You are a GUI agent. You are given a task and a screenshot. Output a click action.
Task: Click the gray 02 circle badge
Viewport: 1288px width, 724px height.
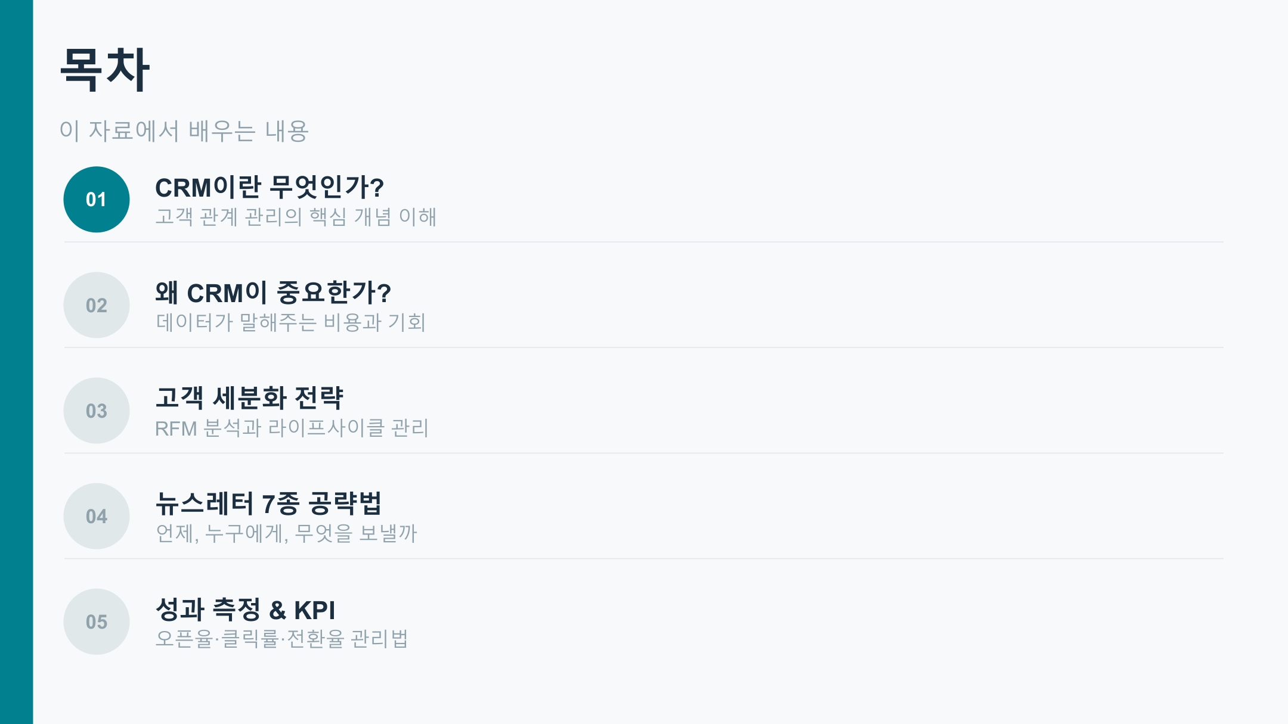click(x=97, y=305)
